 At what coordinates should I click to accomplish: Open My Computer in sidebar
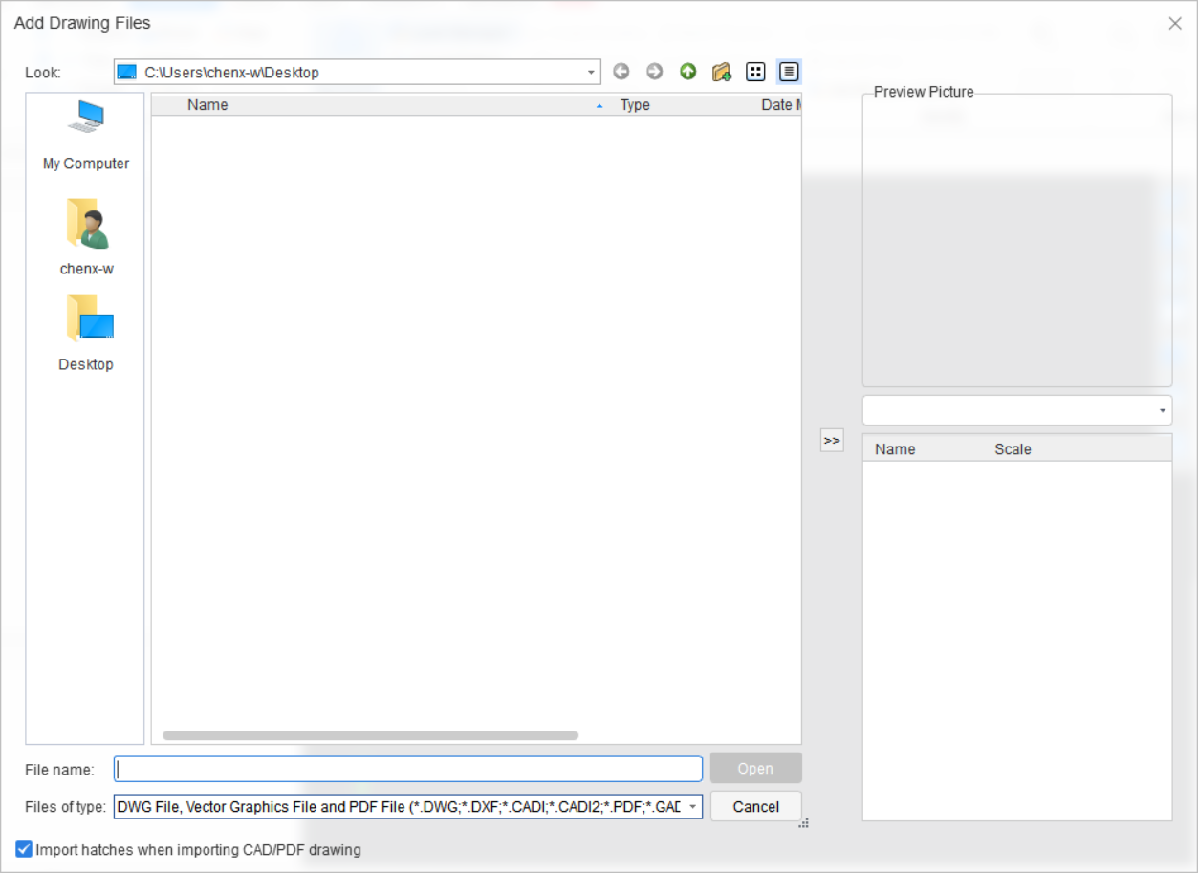pos(86,135)
